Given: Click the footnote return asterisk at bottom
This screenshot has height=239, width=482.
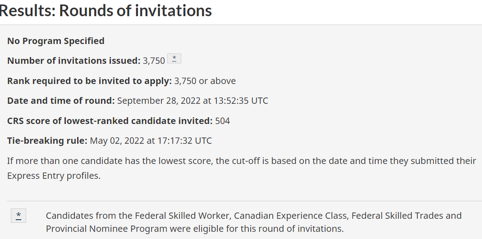Looking at the screenshot, I should point(18,216).
